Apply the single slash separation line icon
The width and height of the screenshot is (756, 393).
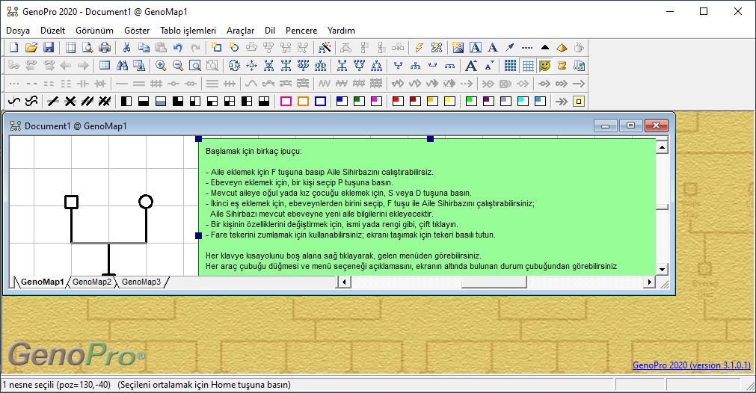[x=52, y=101]
